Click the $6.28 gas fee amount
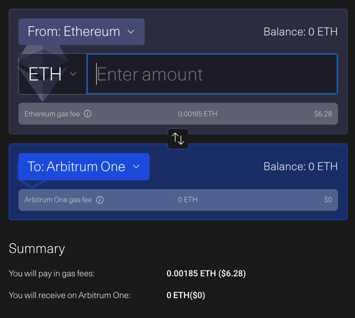355x318 pixels. pyautogui.click(x=323, y=114)
